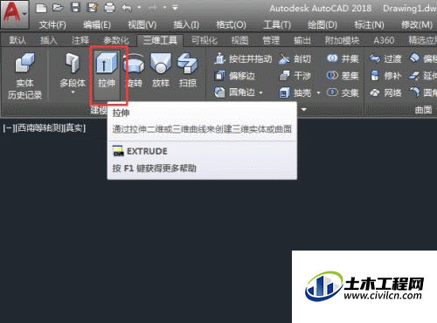The width and height of the screenshot is (437, 323).
Task: Click the EXTRUDE command text in tooltip
Action: 147,151
